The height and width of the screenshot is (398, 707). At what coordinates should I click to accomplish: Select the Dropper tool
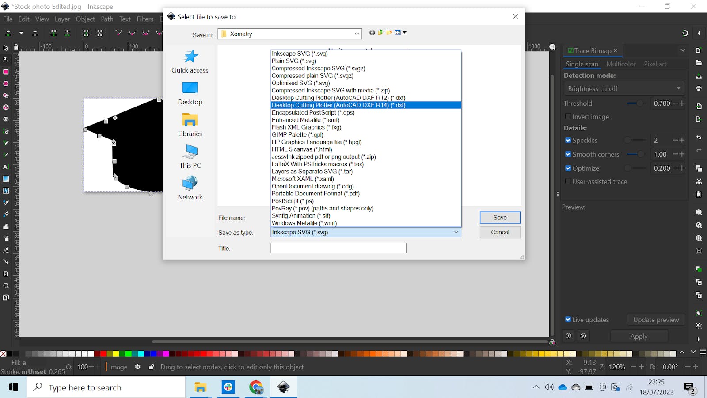coord(6,203)
